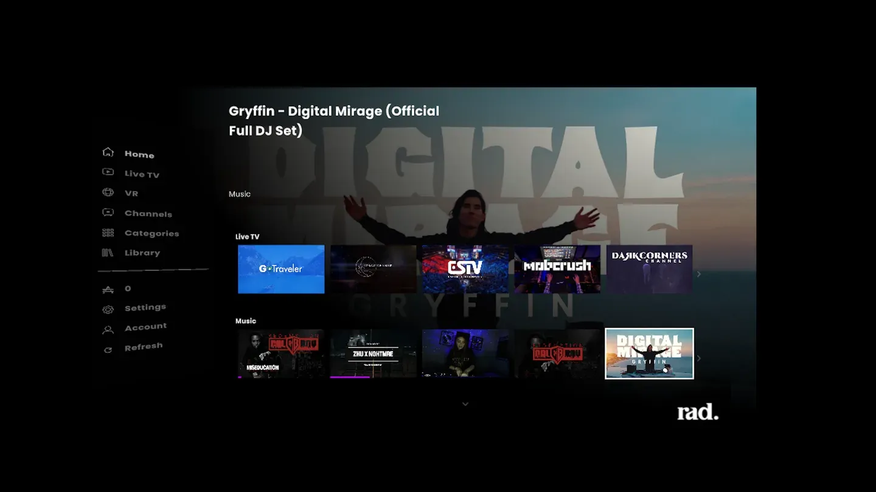
Task: Select the Account person icon
Action: tap(108, 328)
